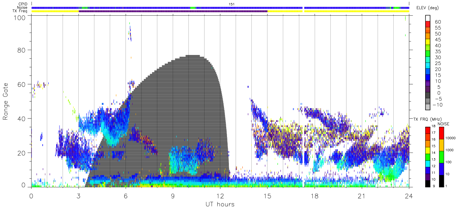Click the '10000' label on NOISE colorbar
This screenshot has height=212, width=460.
(x=451, y=138)
